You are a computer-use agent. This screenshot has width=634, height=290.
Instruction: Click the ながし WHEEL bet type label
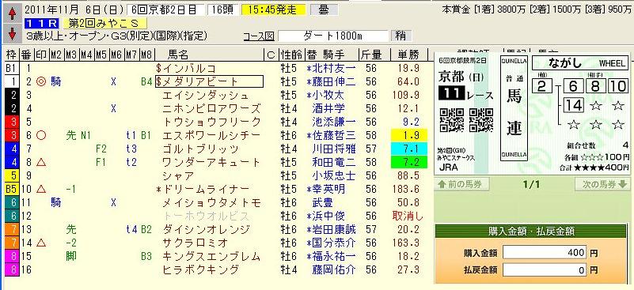point(580,63)
